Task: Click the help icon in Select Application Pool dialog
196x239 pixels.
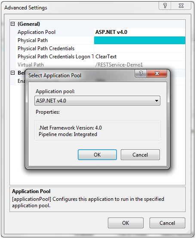Action: tap(141, 73)
